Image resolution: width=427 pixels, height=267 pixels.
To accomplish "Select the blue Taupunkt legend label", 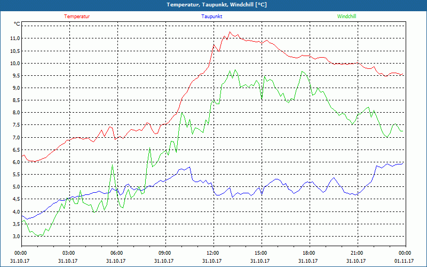I will [211, 17].
